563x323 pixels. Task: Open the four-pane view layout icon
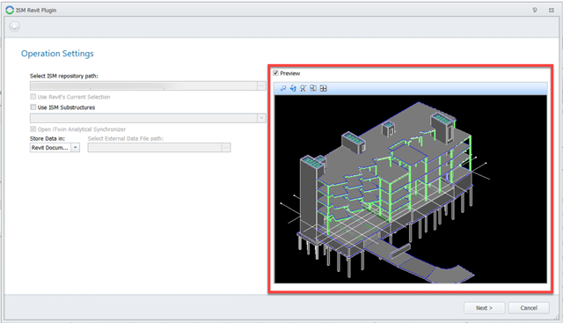point(323,88)
